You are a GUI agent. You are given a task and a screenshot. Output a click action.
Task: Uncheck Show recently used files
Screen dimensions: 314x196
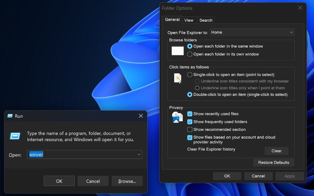point(190,114)
